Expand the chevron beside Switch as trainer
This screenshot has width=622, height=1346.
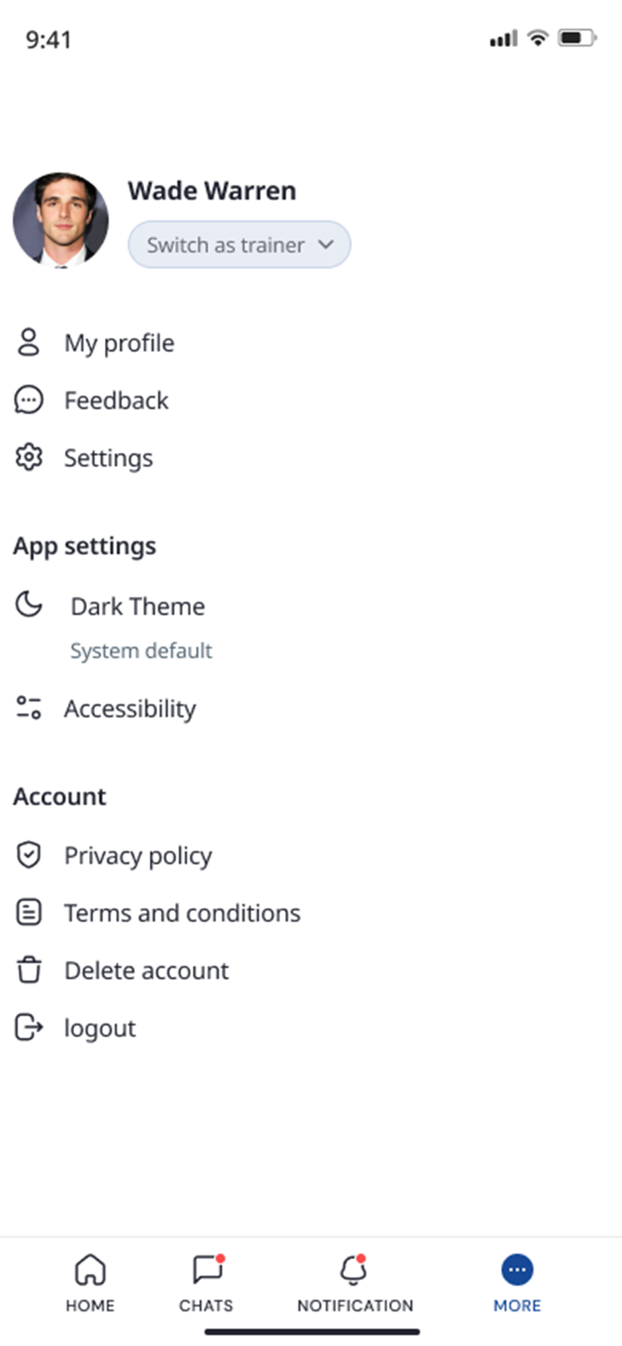326,244
